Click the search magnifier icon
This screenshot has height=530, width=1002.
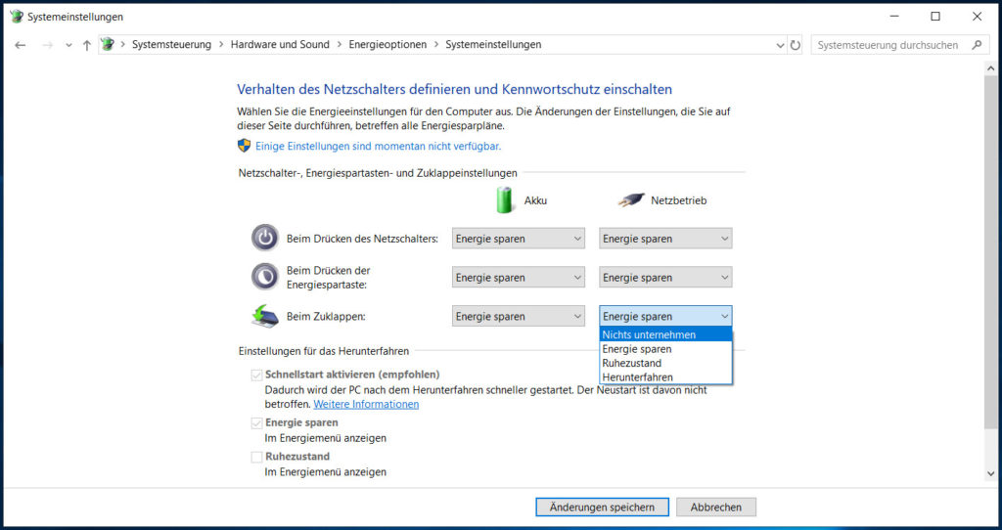(977, 45)
